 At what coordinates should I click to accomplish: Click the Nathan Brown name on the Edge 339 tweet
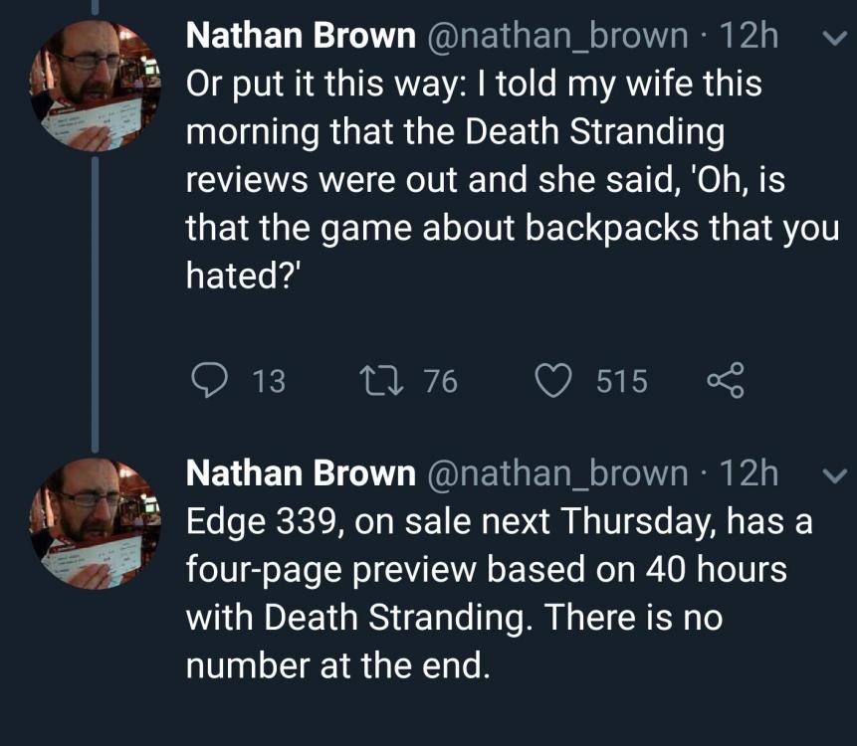pyautogui.click(x=301, y=473)
